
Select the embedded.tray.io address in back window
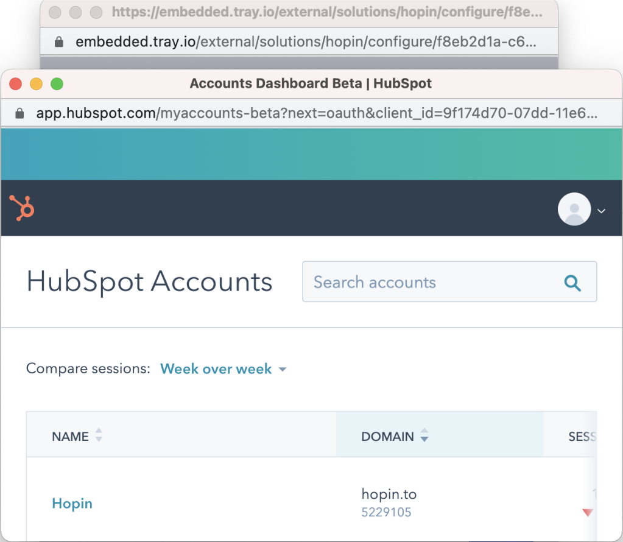(x=306, y=42)
